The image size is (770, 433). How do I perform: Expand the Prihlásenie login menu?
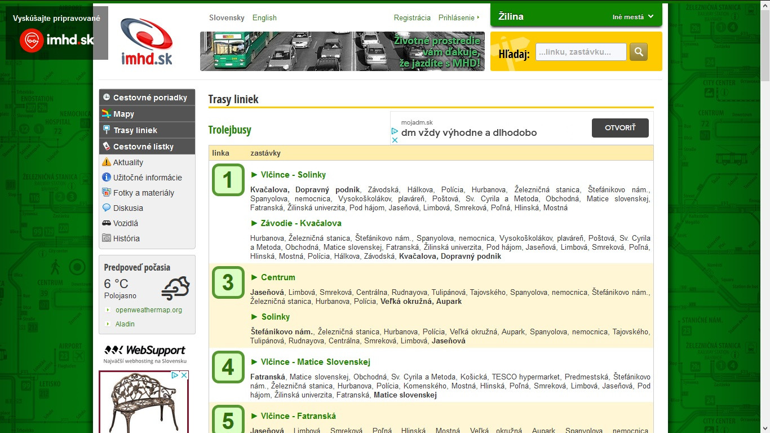459,17
